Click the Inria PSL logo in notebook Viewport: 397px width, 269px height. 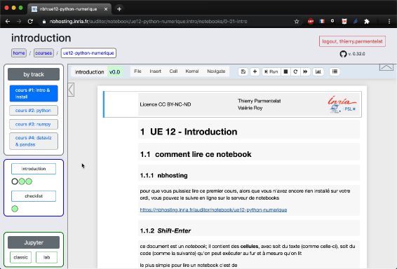pos(342,104)
